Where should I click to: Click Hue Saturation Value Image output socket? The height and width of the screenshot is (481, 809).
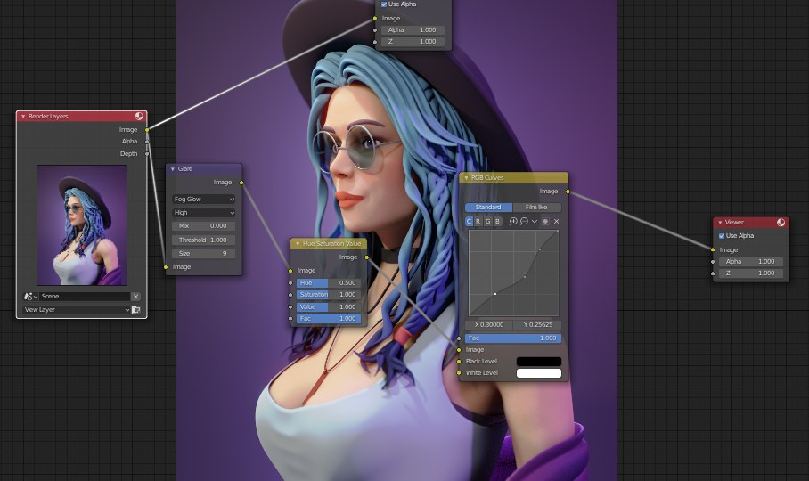tap(367, 257)
